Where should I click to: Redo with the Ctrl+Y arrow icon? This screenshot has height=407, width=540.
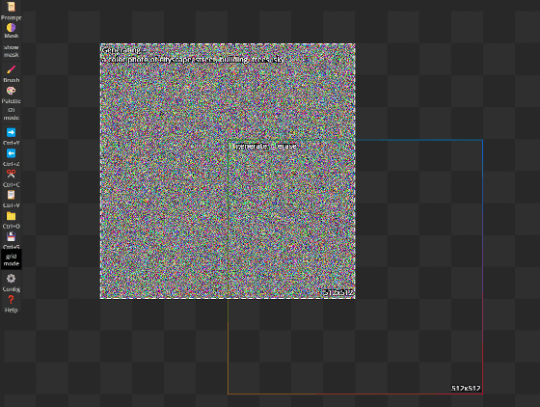(x=11, y=132)
